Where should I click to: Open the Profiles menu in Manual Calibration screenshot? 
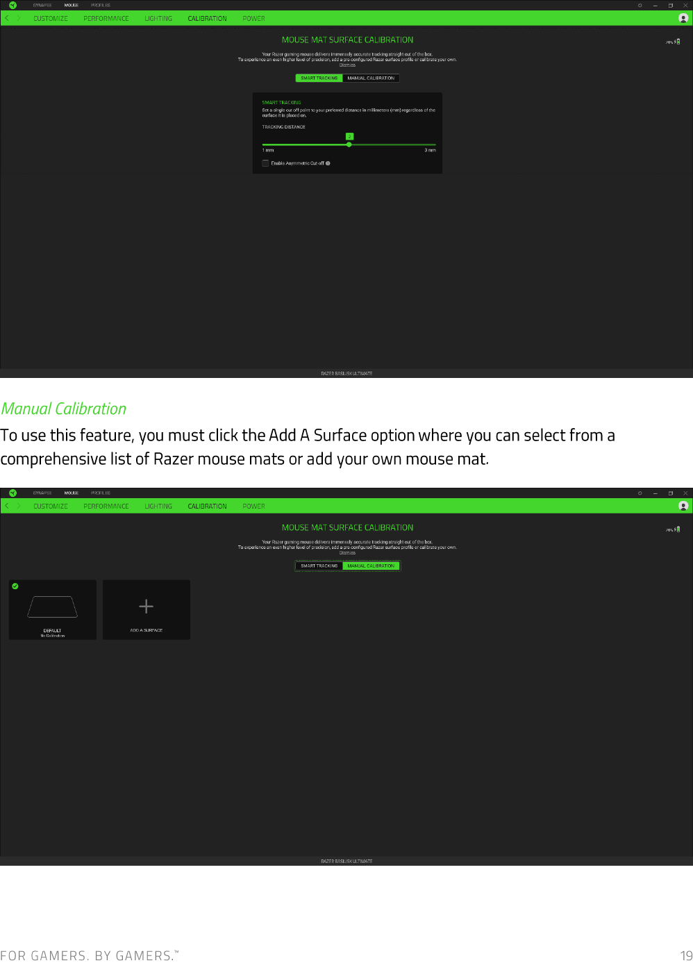tap(101, 493)
